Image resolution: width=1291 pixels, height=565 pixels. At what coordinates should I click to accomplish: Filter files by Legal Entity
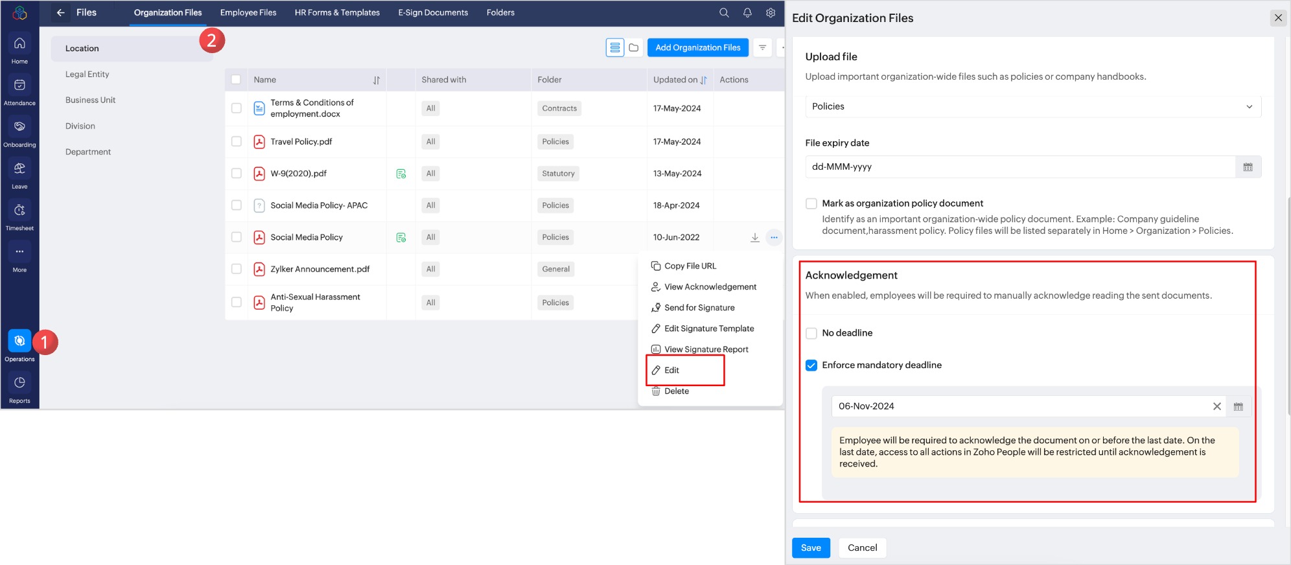click(87, 75)
